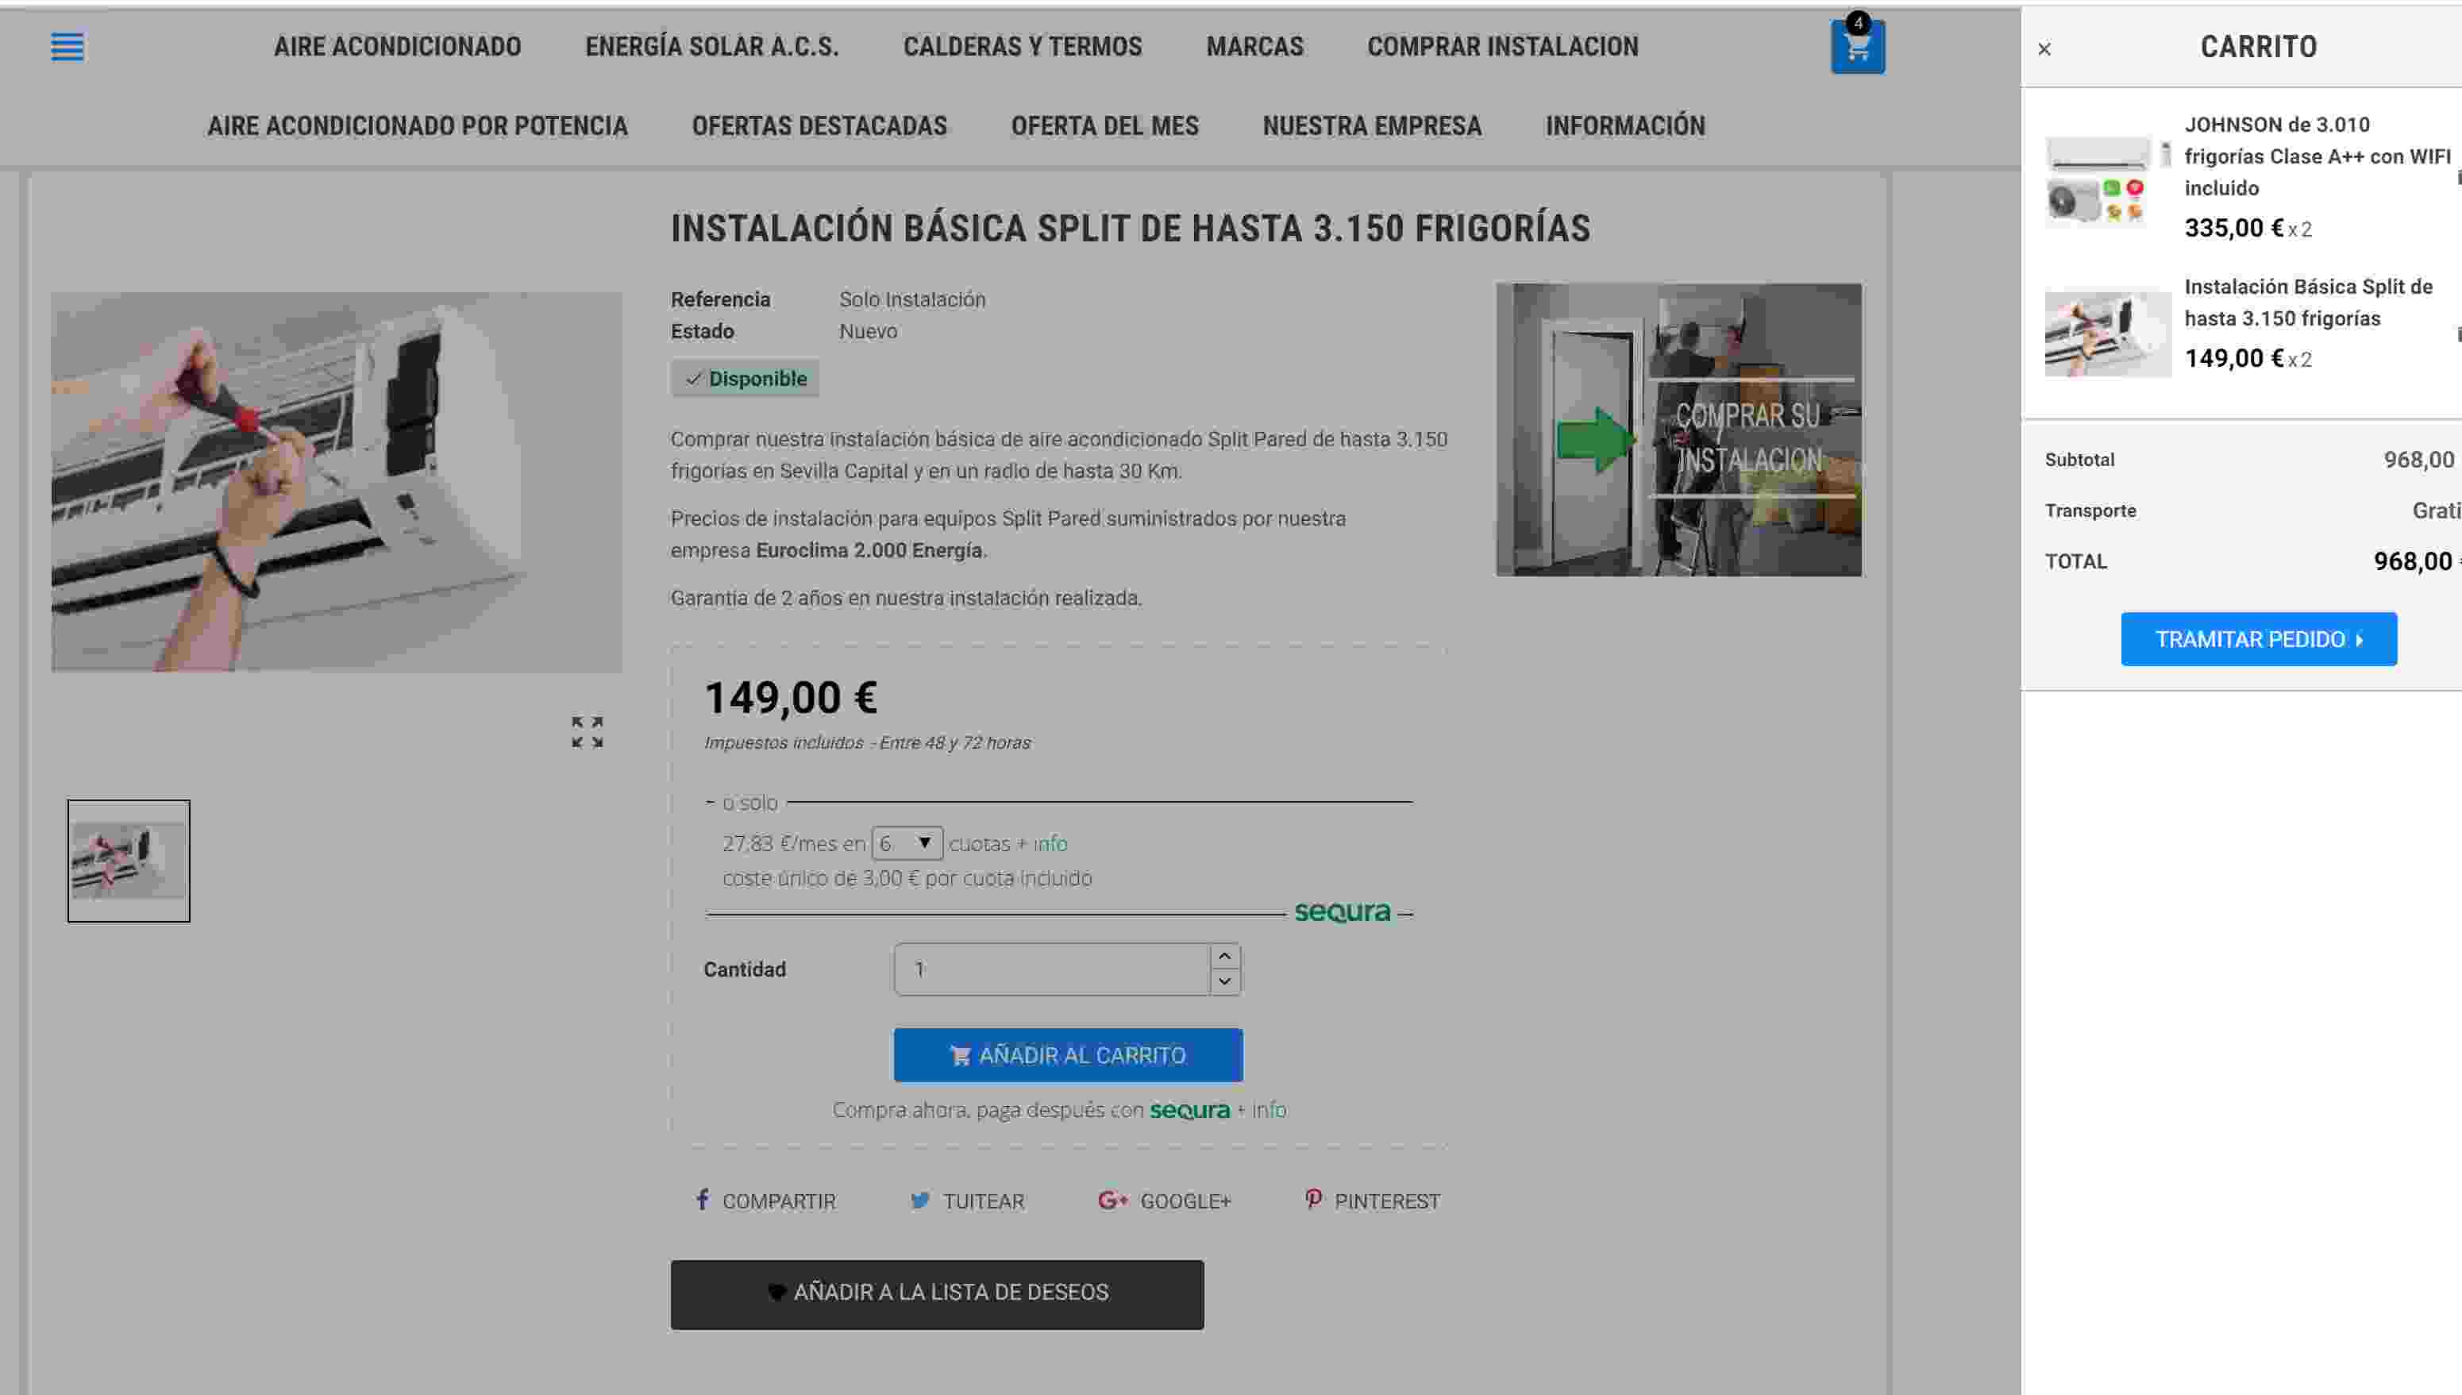This screenshot has height=1395, width=2462.
Task: Open Calderas y Termos menu
Action: click(1022, 46)
